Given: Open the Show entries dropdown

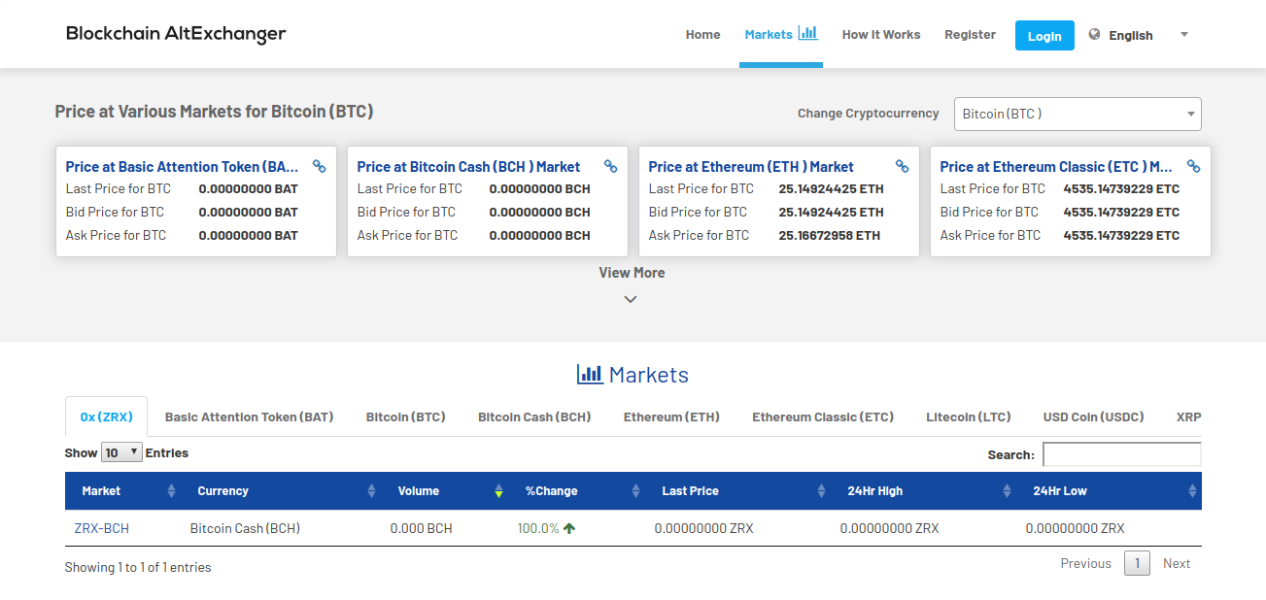Looking at the screenshot, I should pyautogui.click(x=120, y=451).
